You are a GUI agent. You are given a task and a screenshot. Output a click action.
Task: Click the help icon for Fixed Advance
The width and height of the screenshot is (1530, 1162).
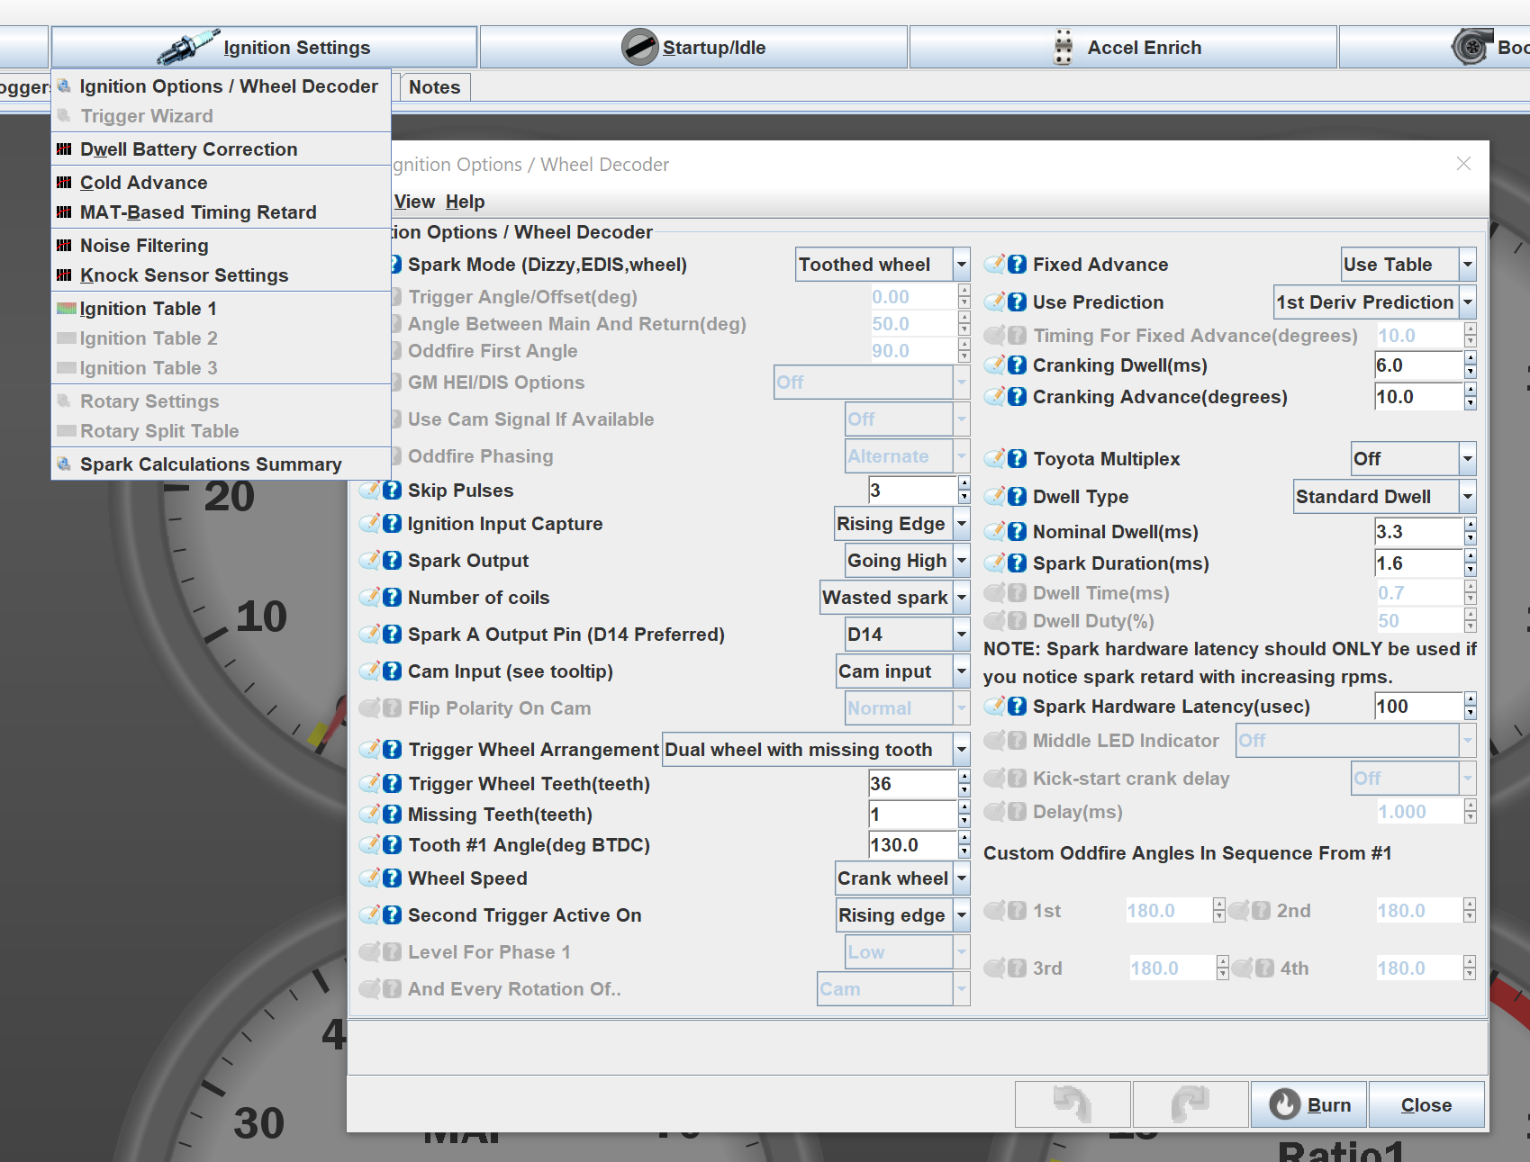[1017, 265]
